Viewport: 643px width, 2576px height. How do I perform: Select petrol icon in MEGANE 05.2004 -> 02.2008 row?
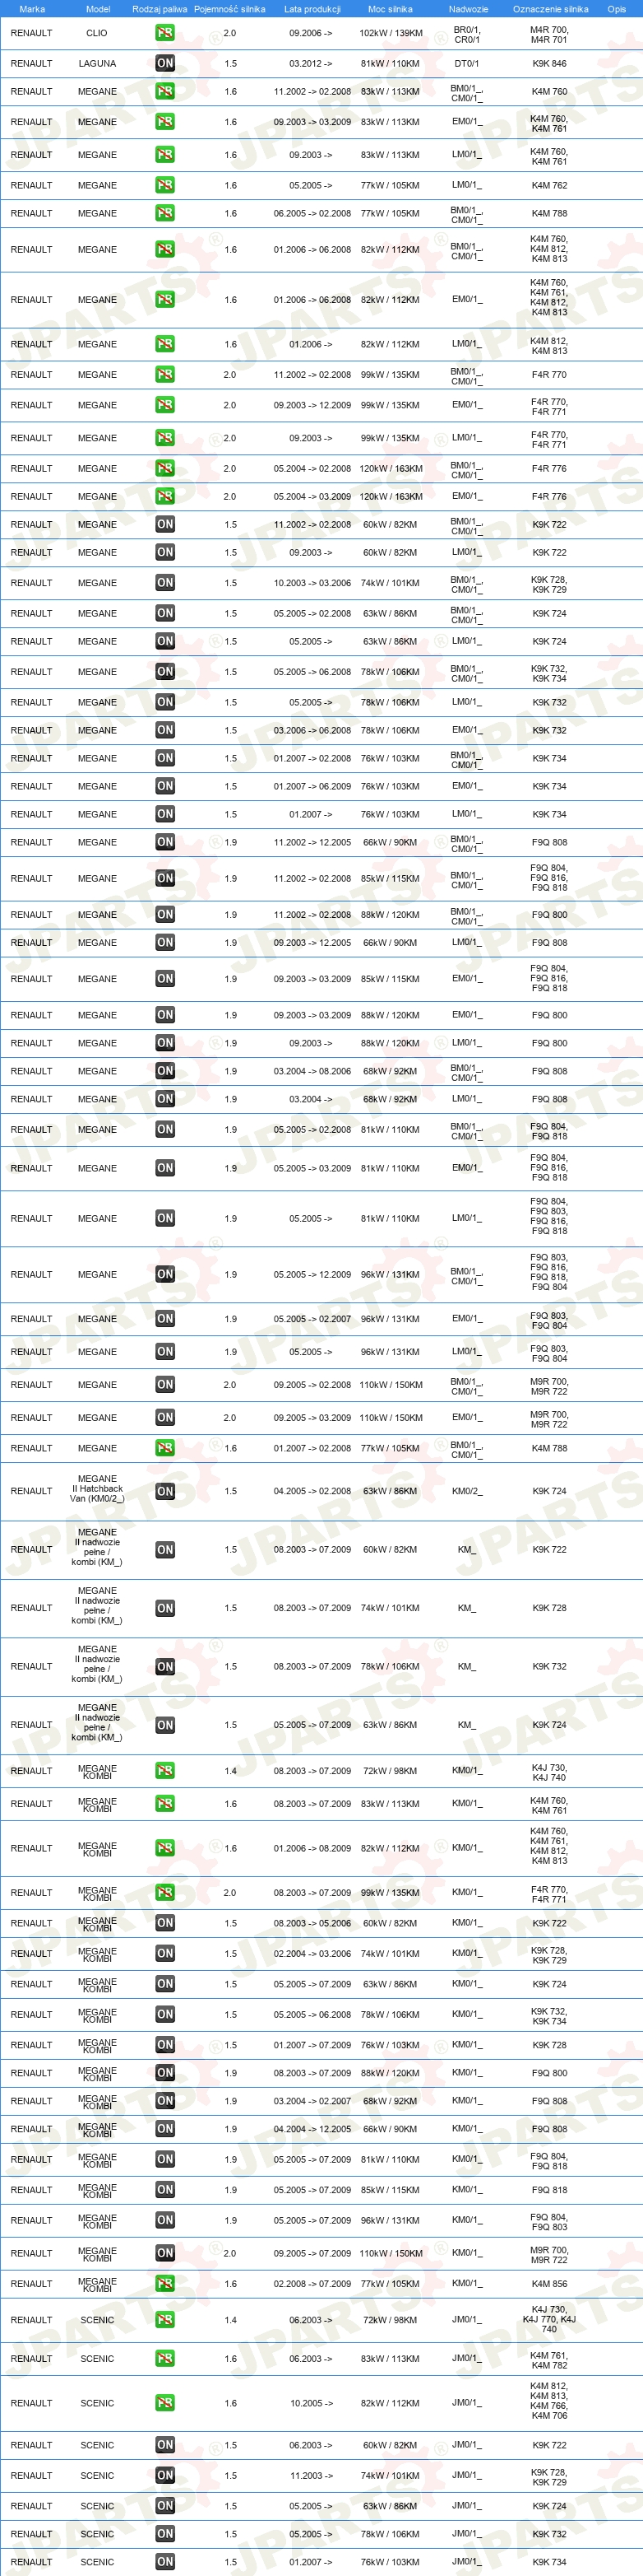click(x=164, y=468)
